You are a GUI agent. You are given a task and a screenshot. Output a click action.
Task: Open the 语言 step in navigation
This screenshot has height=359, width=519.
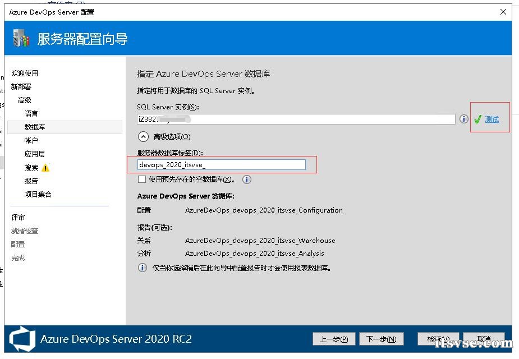tap(31, 114)
